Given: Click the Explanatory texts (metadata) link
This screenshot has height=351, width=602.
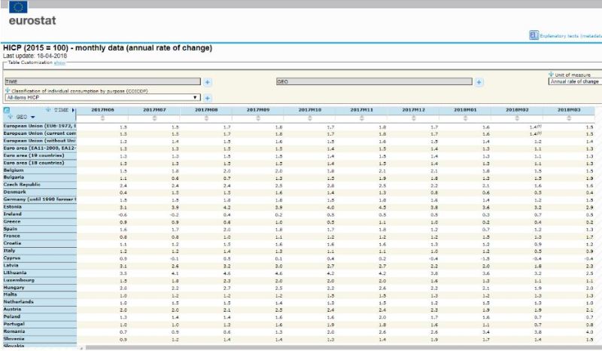Looking at the screenshot, I should coord(570,35).
